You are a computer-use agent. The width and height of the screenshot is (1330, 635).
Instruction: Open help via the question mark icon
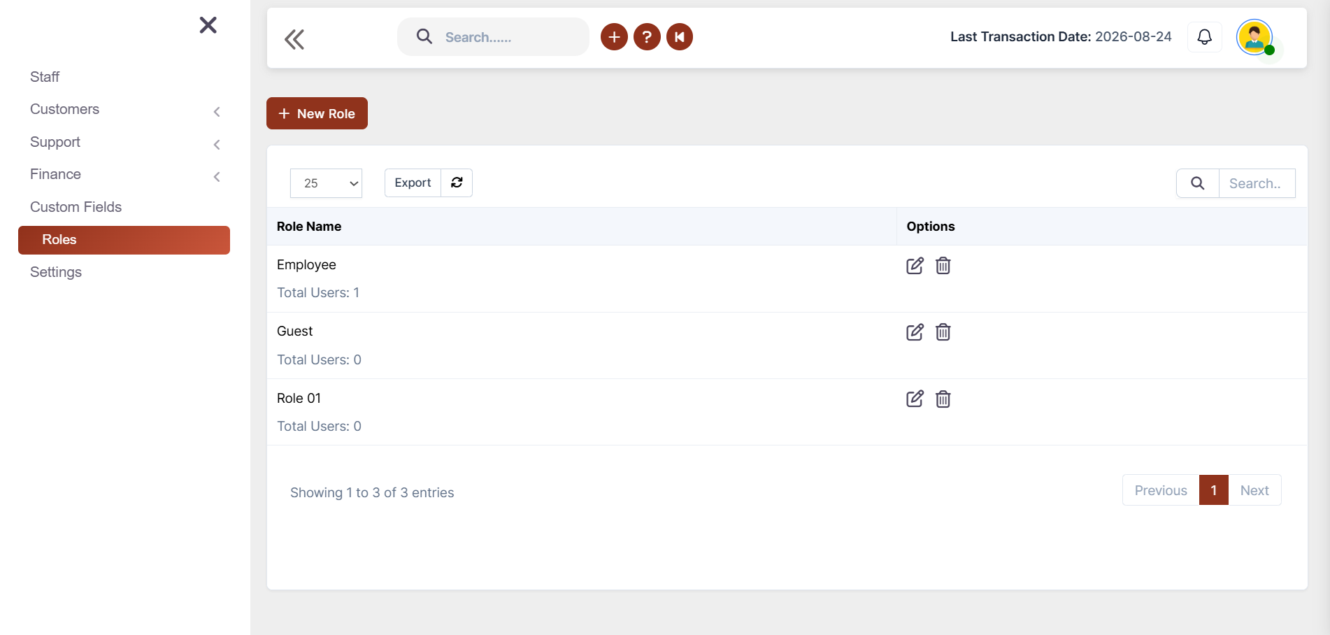[647, 36]
